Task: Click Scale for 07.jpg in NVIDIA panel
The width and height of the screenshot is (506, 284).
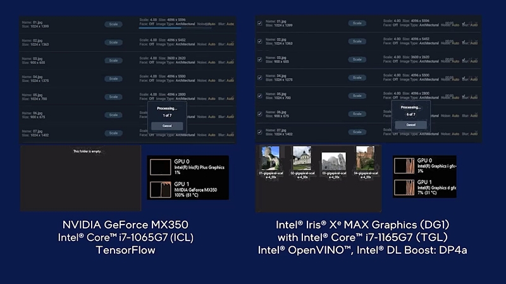Action: pos(113,133)
